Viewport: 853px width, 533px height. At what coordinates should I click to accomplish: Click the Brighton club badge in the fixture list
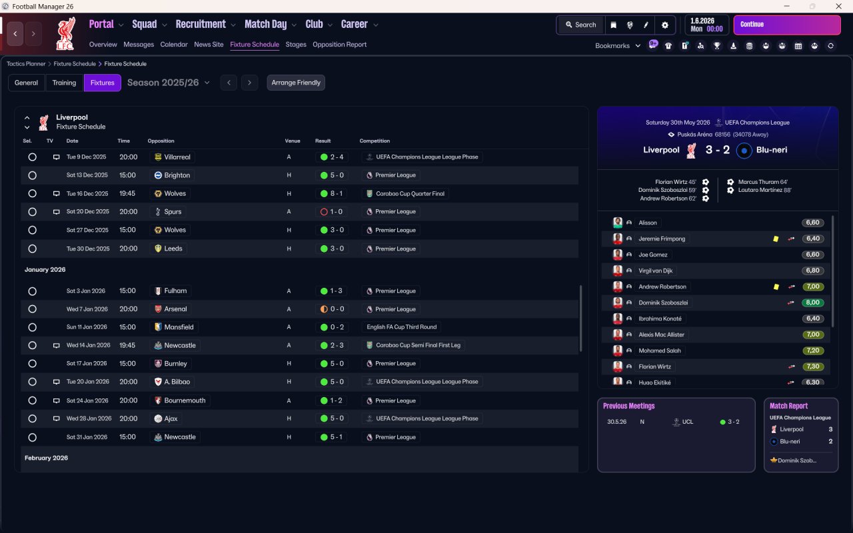pos(158,175)
